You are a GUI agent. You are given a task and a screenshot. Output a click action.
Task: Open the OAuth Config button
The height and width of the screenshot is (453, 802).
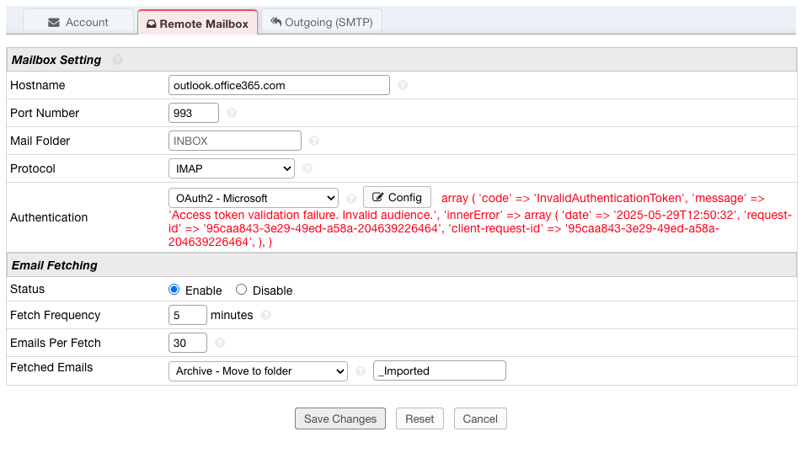pyautogui.click(x=397, y=198)
